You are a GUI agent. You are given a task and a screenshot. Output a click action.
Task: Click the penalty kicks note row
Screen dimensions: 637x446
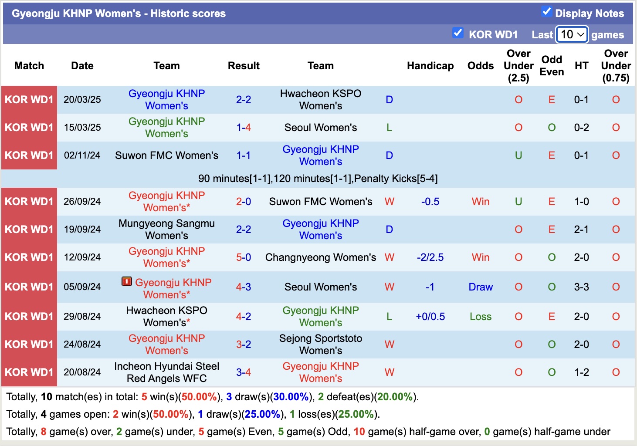318,178
